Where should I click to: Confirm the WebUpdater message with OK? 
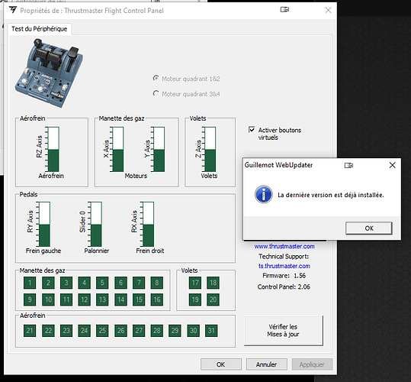369,228
